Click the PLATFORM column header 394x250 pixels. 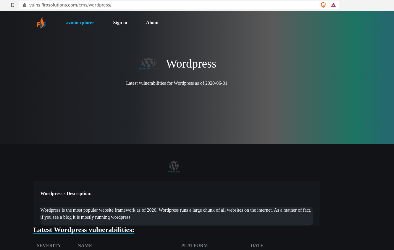(194, 246)
